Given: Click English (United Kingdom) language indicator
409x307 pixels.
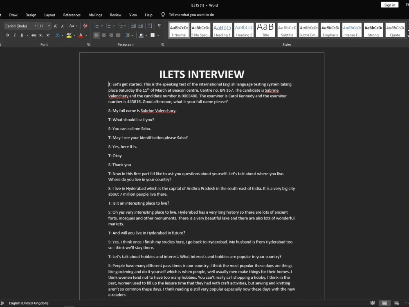Looking at the screenshot, I should pos(29,303).
